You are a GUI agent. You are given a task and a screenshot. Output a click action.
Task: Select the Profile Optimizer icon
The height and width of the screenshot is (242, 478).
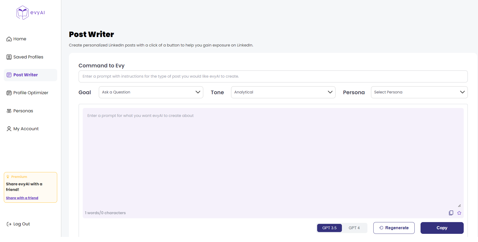(x=9, y=93)
